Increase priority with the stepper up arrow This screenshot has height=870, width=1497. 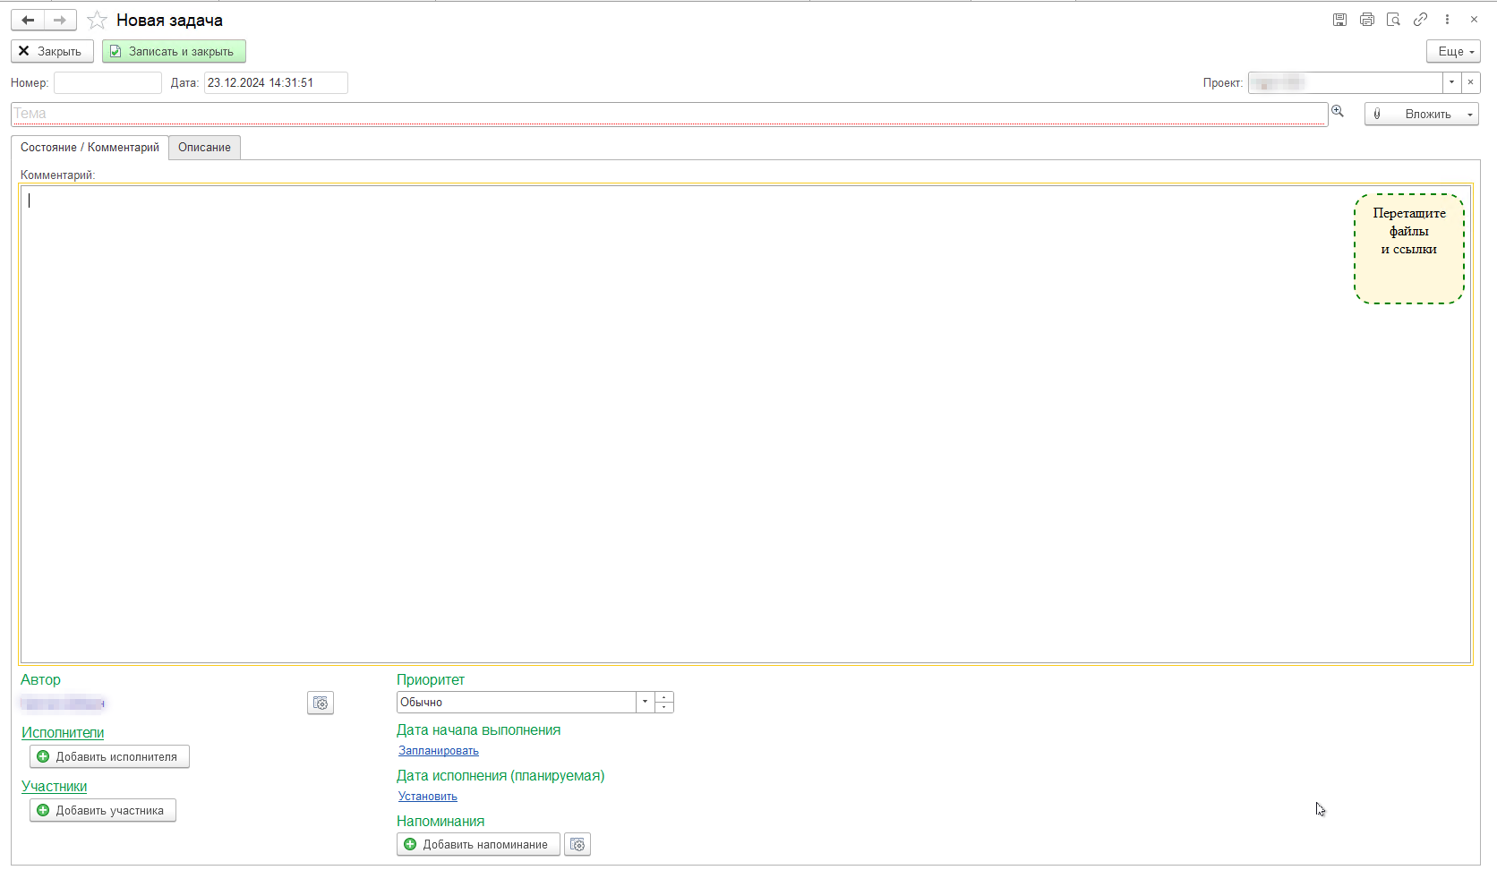click(663, 696)
